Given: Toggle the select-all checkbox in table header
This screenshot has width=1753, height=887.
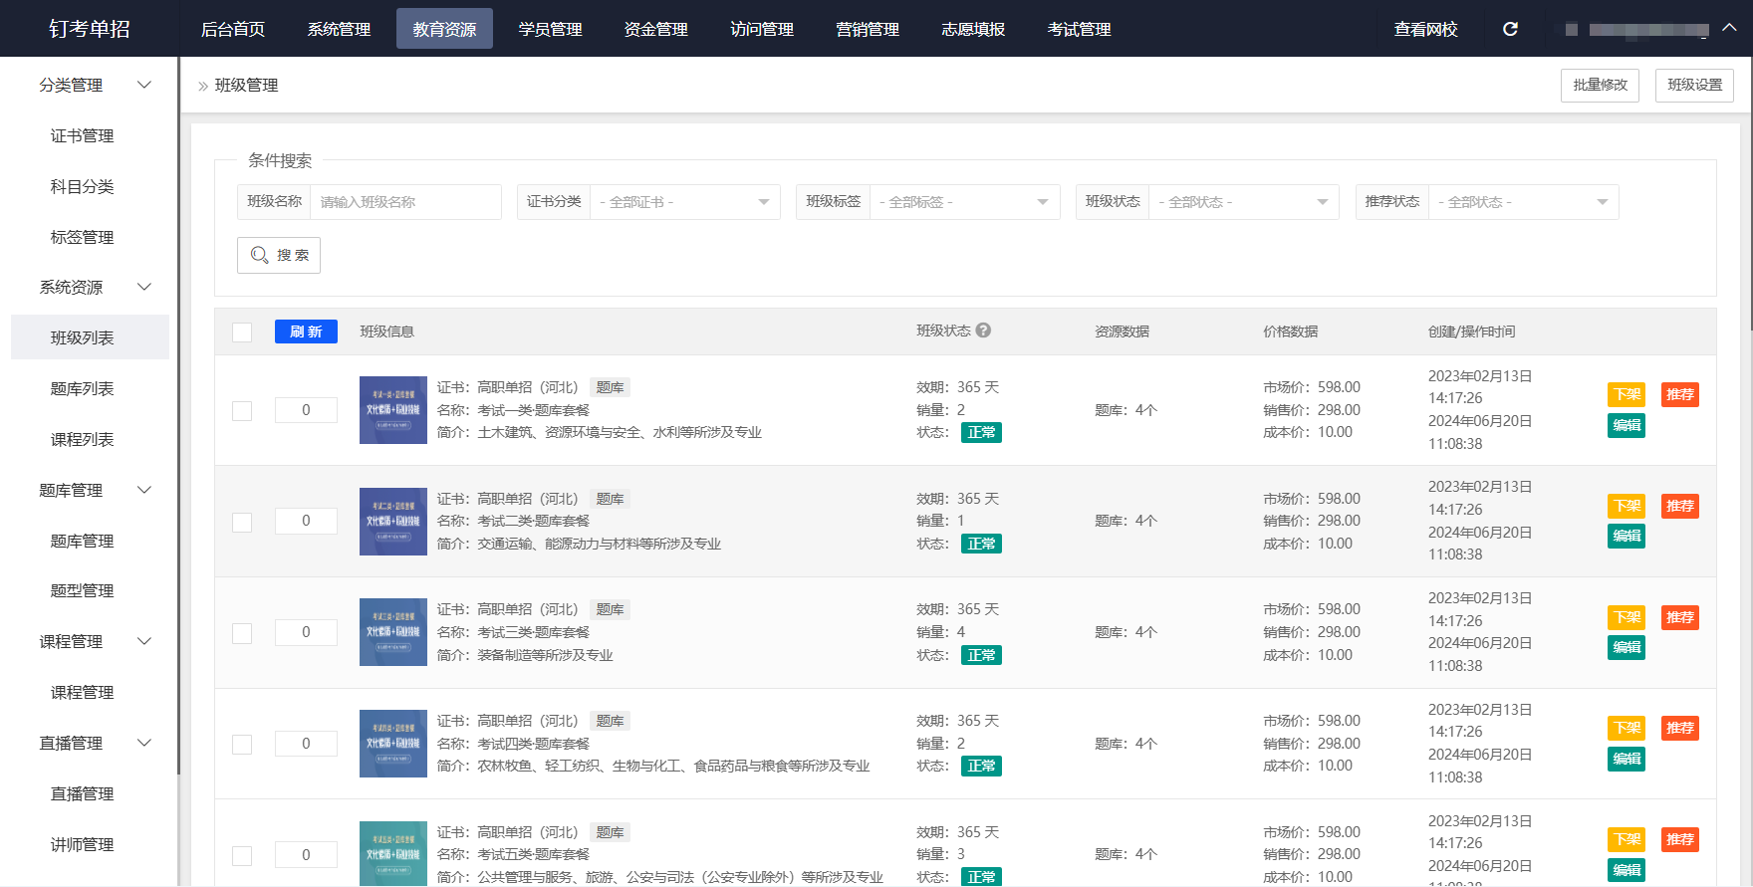Looking at the screenshot, I should click(242, 332).
